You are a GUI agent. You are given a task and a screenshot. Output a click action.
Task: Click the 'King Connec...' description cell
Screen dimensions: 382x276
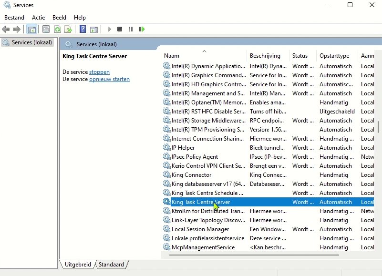[x=268, y=174]
